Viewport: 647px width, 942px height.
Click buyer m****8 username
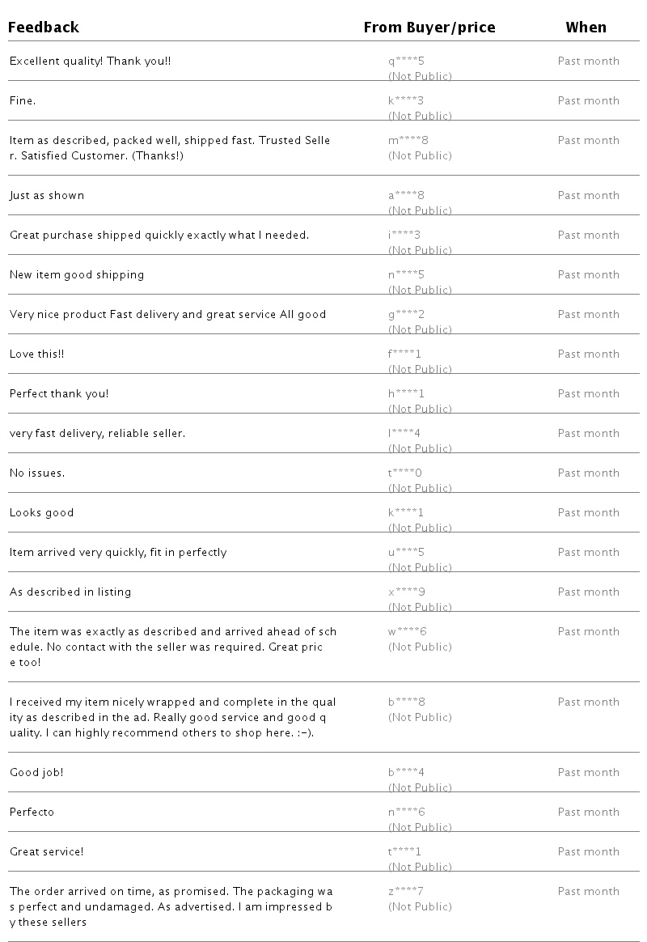[x=408, y=140]
